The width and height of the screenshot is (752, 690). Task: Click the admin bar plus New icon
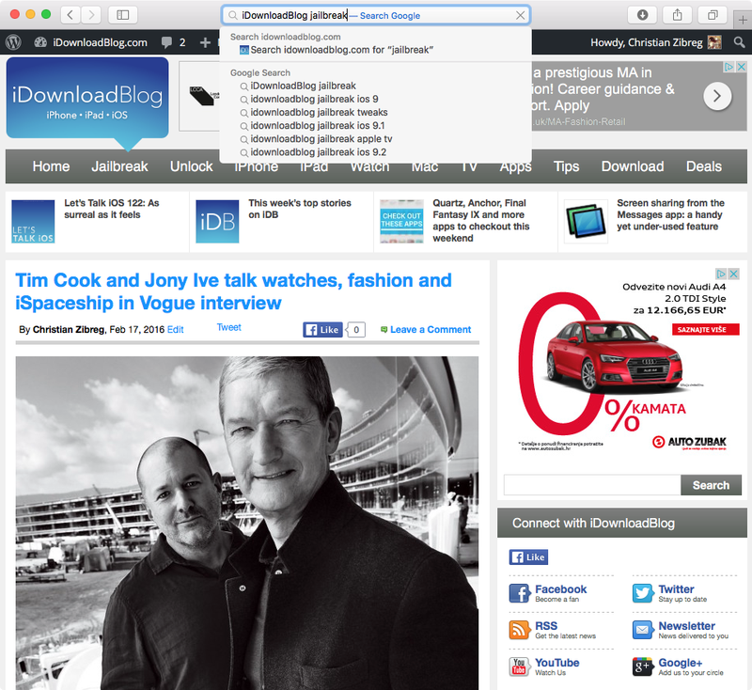click(205, 42)
